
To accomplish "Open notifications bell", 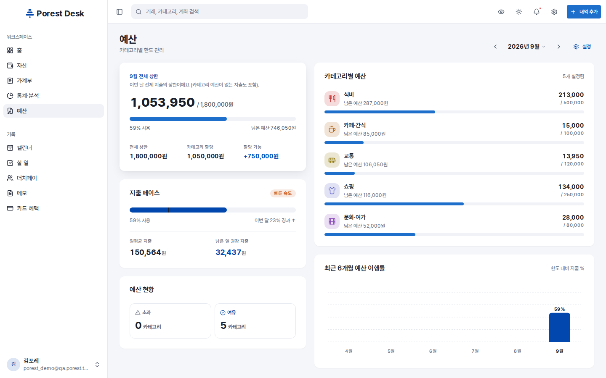I will [537, 12].
